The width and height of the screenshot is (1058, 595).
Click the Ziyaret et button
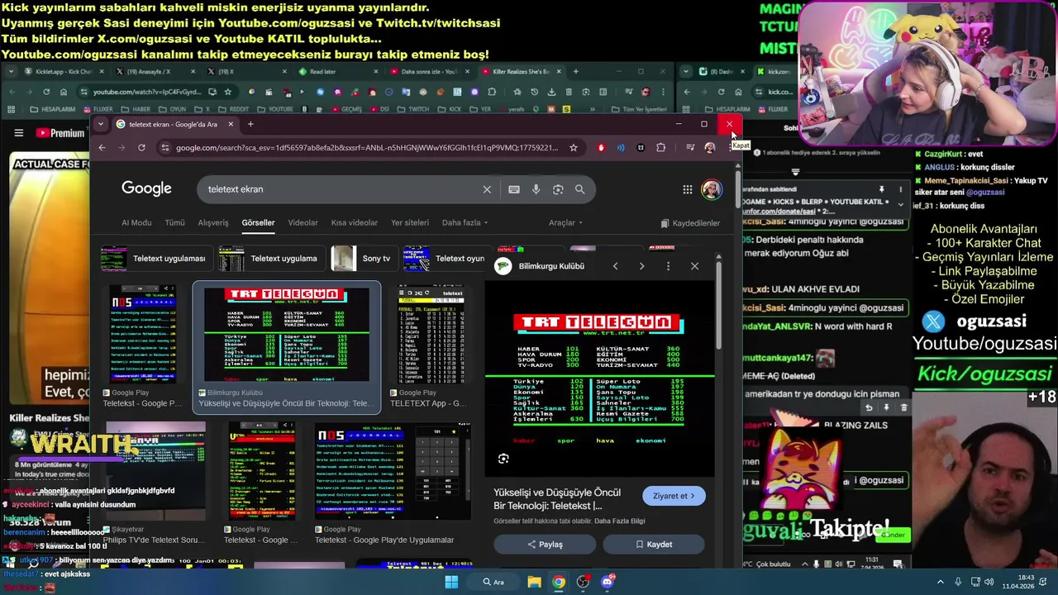(674, 496)
